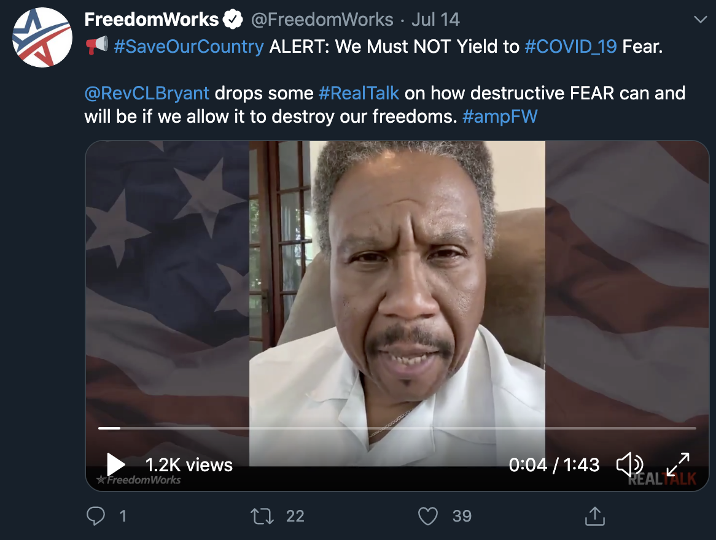Viewport: 716px width, 540px height.
Task: Retweet using the retweet arrows icon
Action: pos(262,516)
